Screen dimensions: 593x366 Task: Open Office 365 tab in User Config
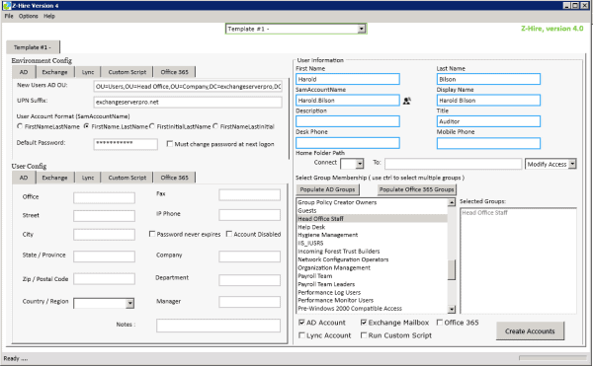click(174, 178)
